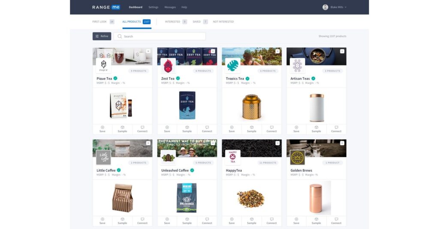Dismiss the Little Coffee card
The image size is (439, 229).
[x=148, y=143]
